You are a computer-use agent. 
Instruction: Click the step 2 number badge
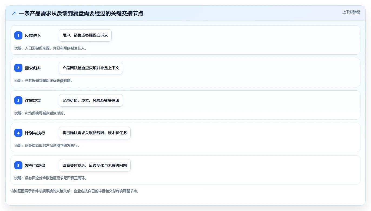[18, 68]
